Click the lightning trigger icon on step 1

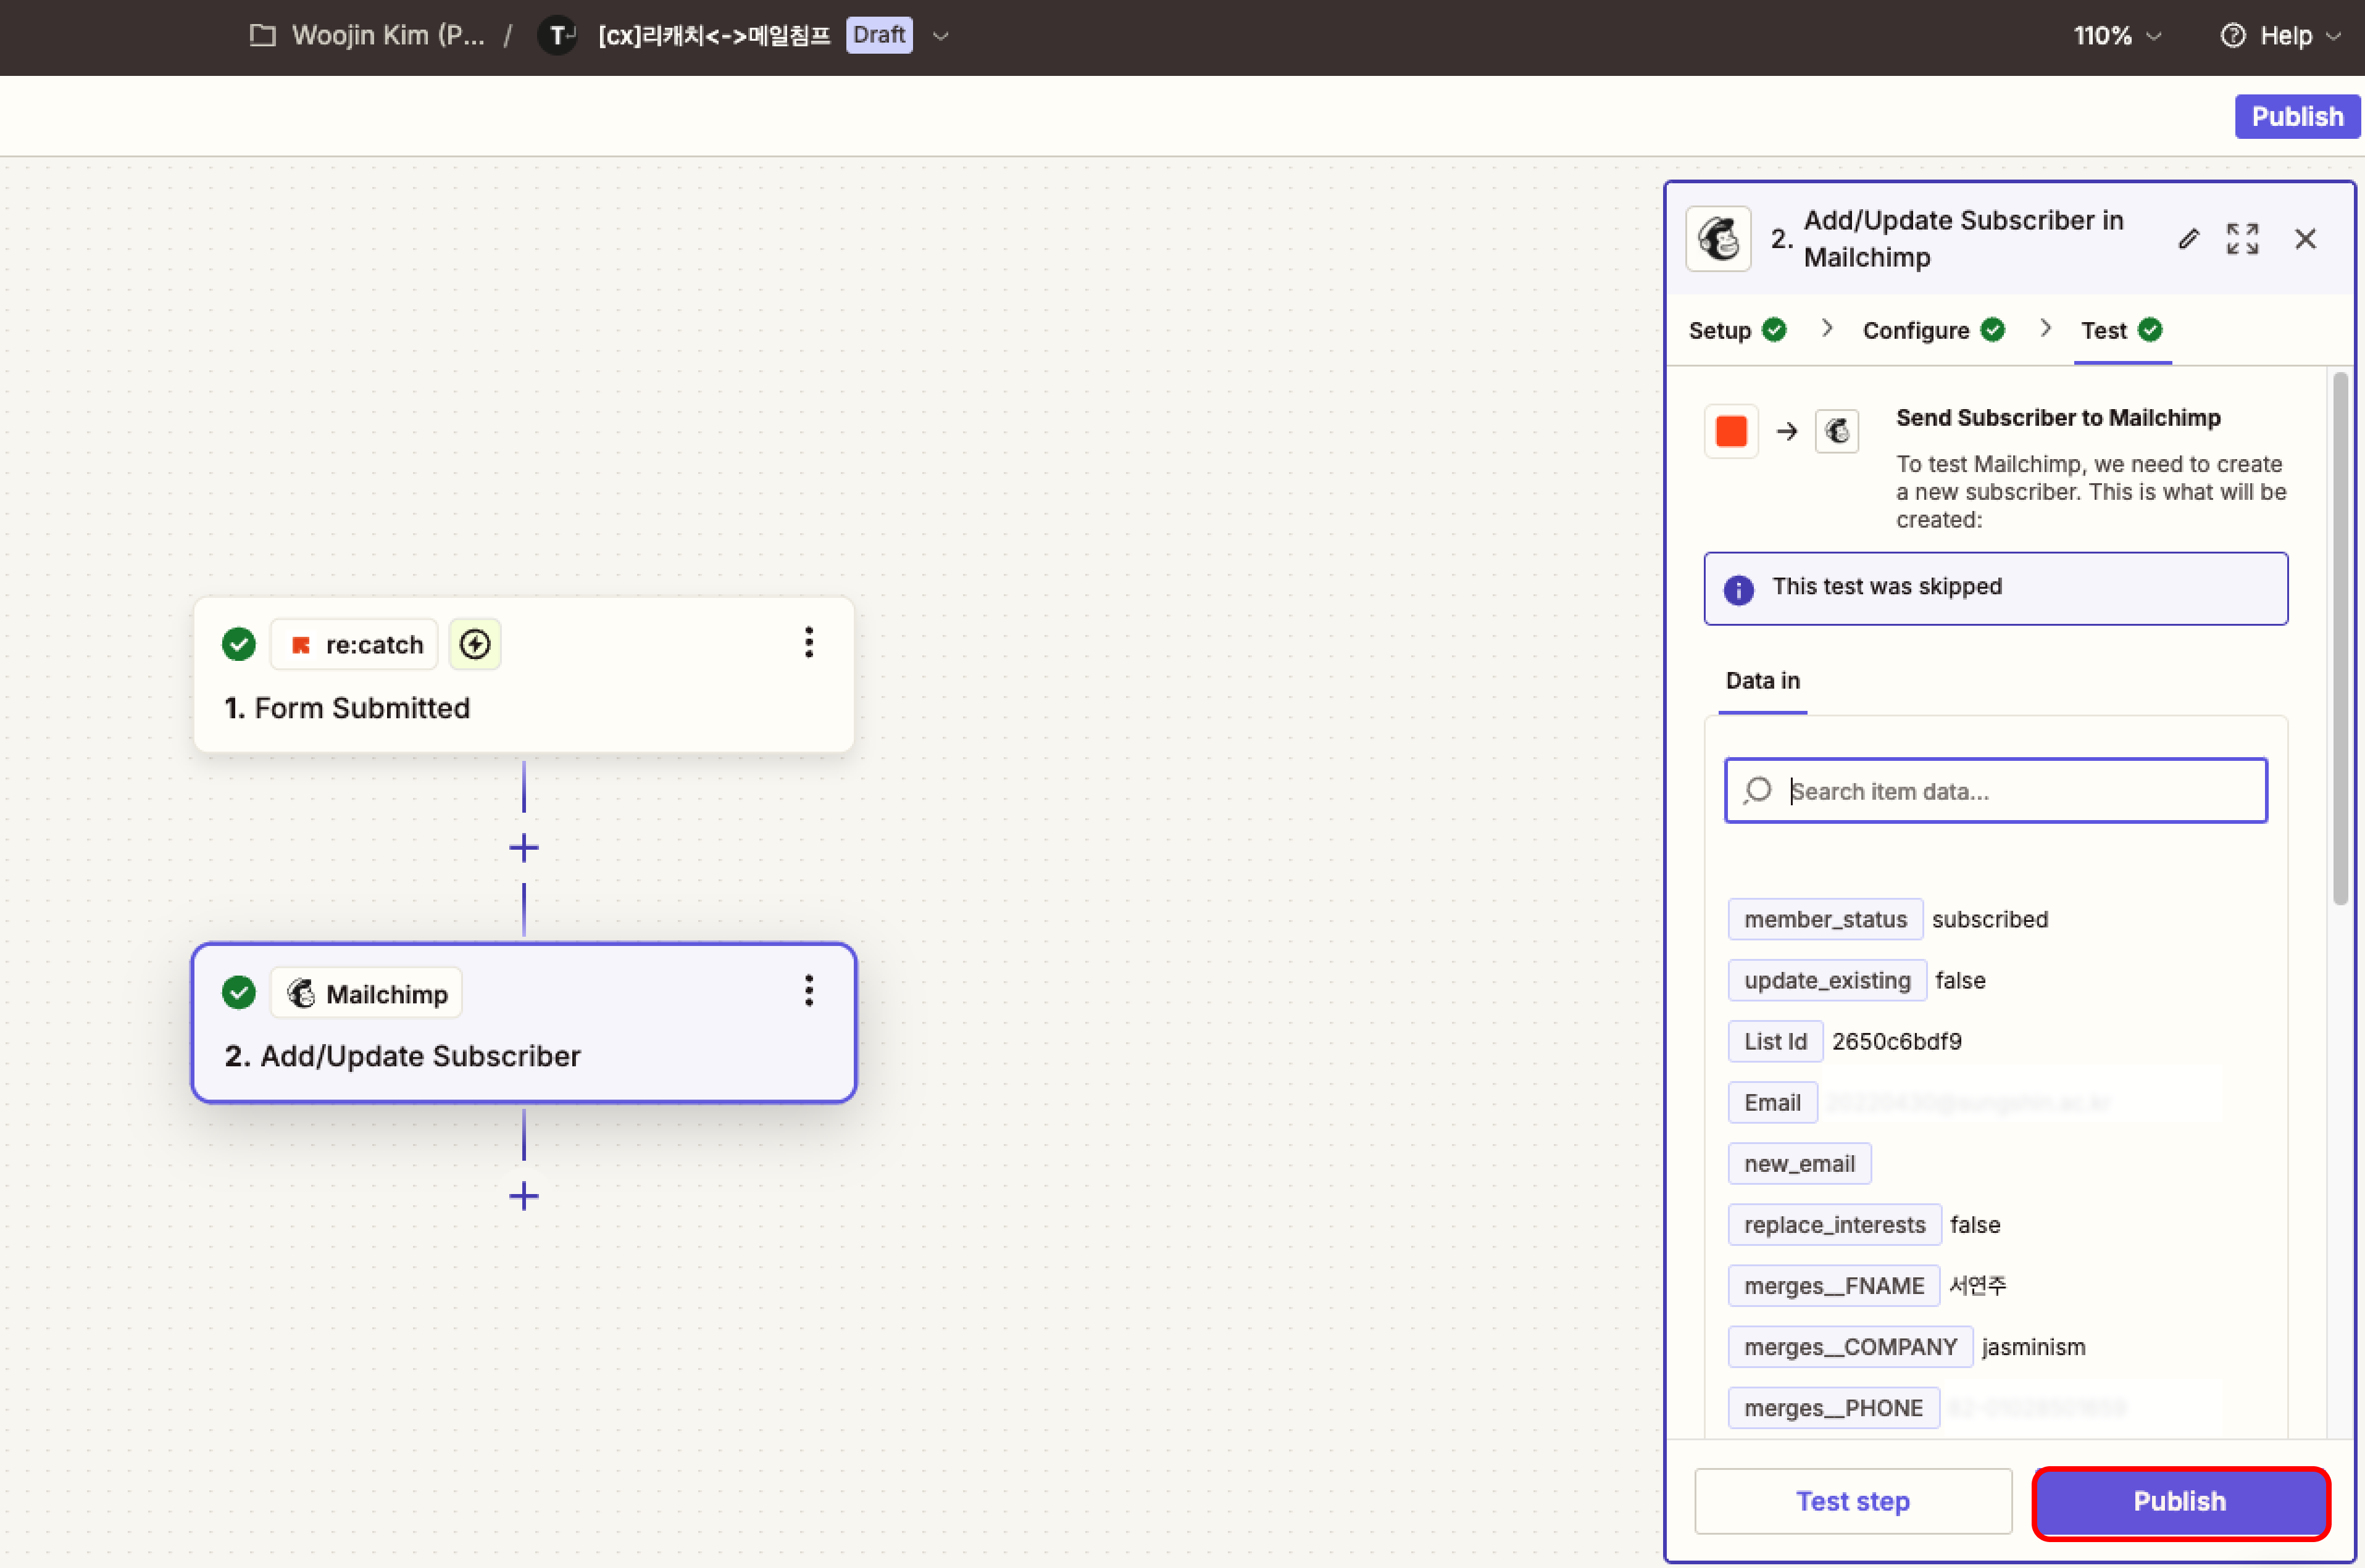point(474,644)
